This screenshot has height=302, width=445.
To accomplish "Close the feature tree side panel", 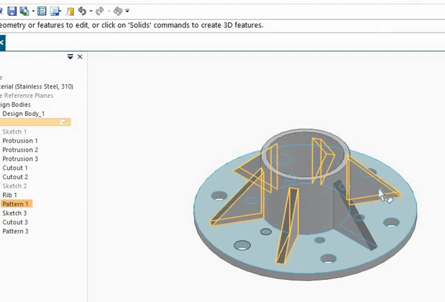I will [x=80, y=57].
